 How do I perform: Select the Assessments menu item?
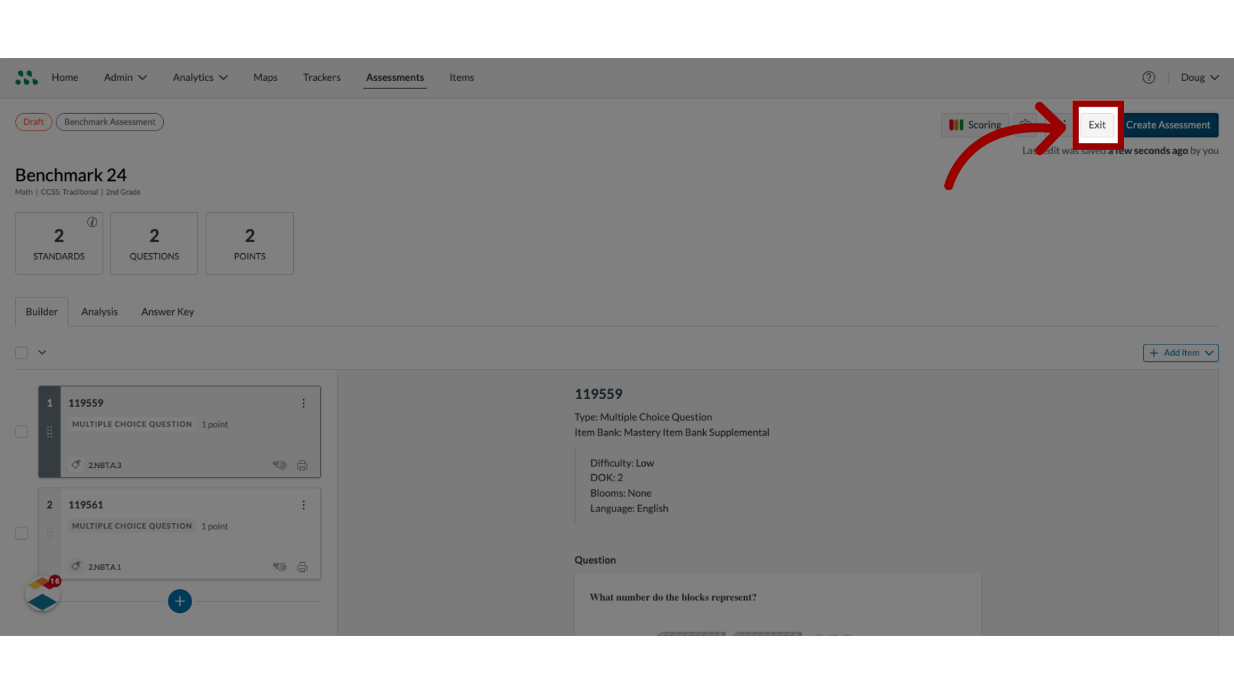click(395, 78)
